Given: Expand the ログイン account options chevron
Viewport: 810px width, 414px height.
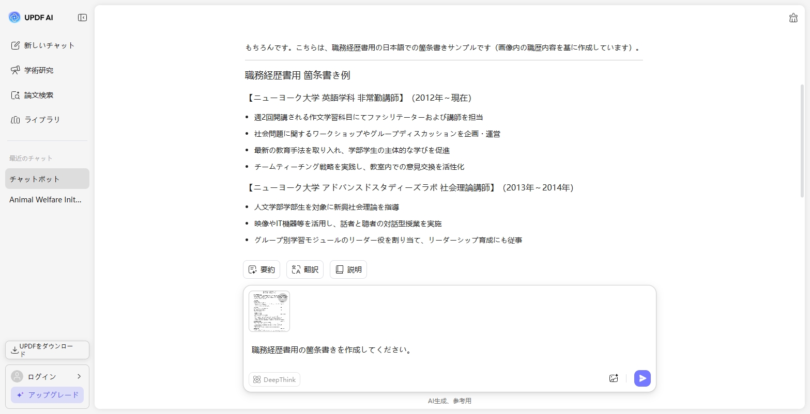Looking at the screenshot, I should pyautogui.click(x=79, y=376).
